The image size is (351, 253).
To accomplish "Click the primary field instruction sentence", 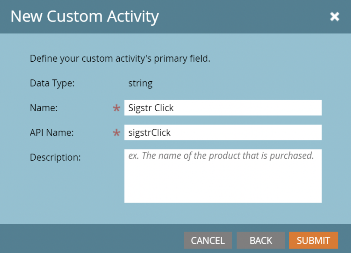I will (x=120, y=59).
